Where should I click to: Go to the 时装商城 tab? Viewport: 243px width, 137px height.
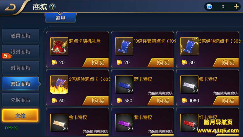point(21,68)
